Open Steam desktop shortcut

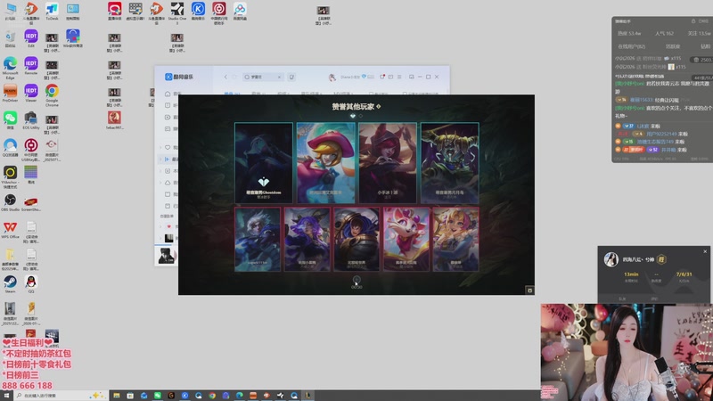coord(10,283)
